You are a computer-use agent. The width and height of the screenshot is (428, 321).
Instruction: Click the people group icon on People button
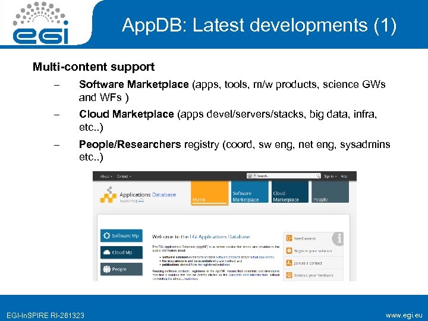coord(107,269)
